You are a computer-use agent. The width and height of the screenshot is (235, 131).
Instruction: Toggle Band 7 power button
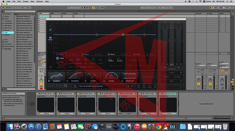coord(134,54)
